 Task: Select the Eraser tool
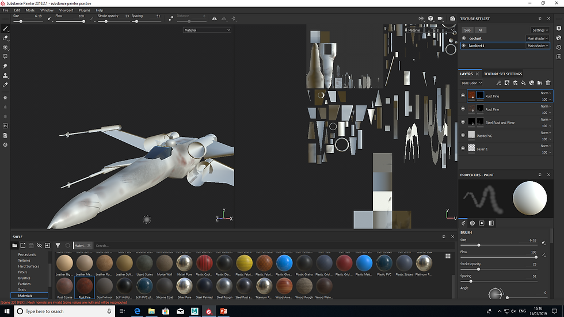point(5,38)
